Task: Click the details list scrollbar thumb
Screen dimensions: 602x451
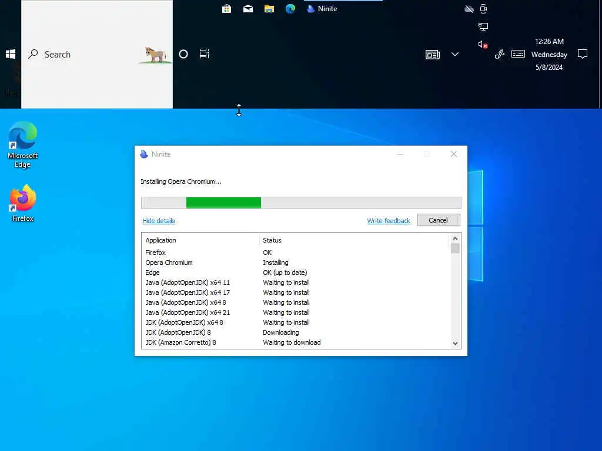Action: point(456,248)
